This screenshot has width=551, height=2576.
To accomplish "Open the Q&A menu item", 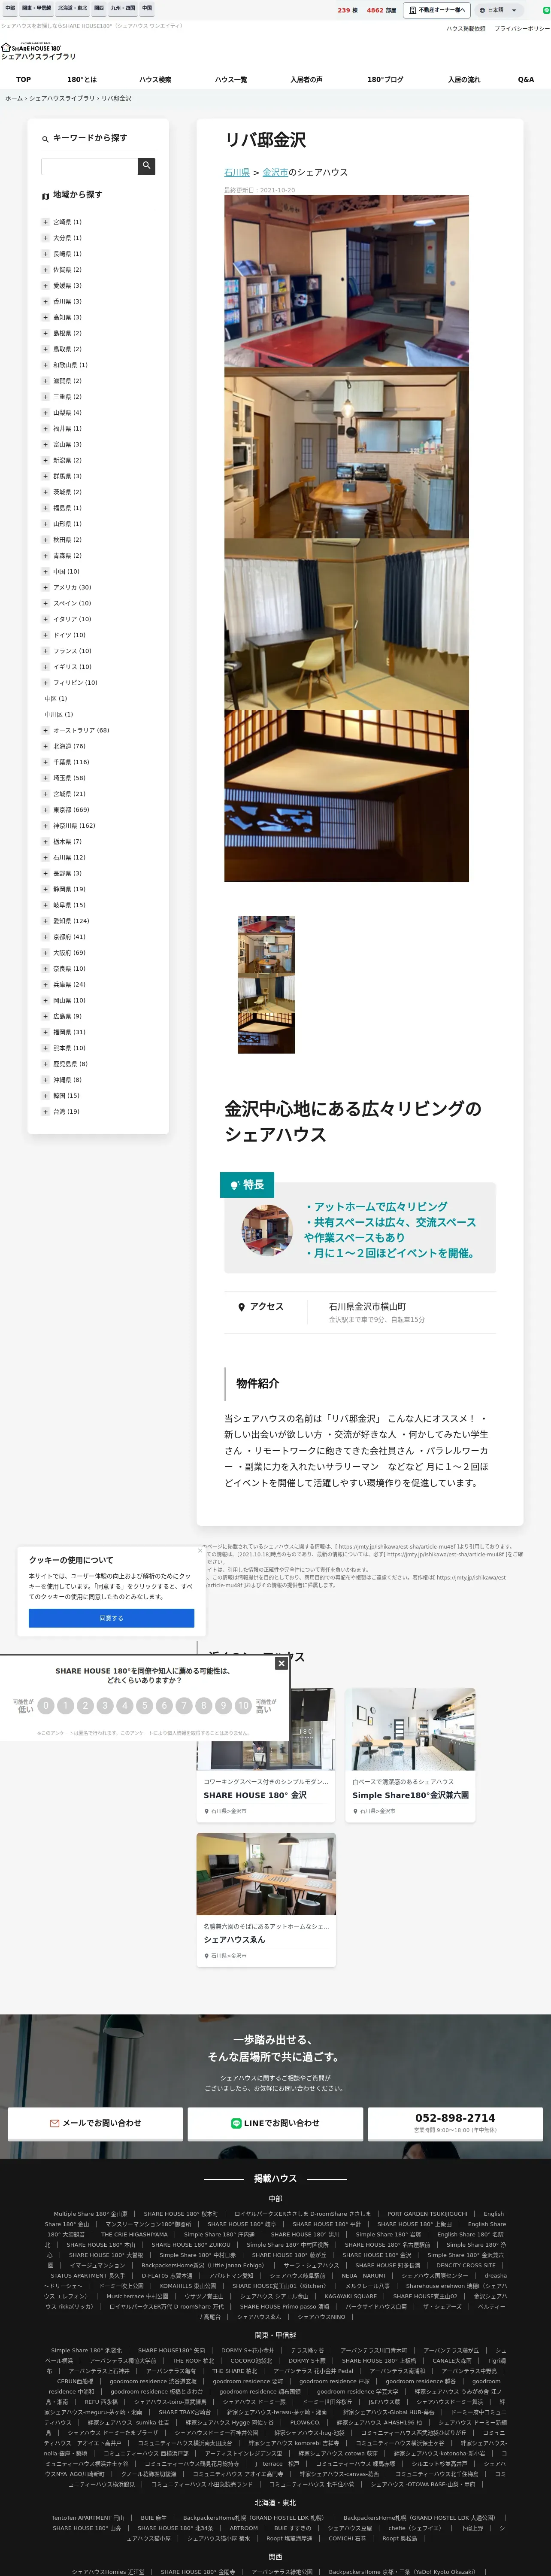I will (526, 79).
